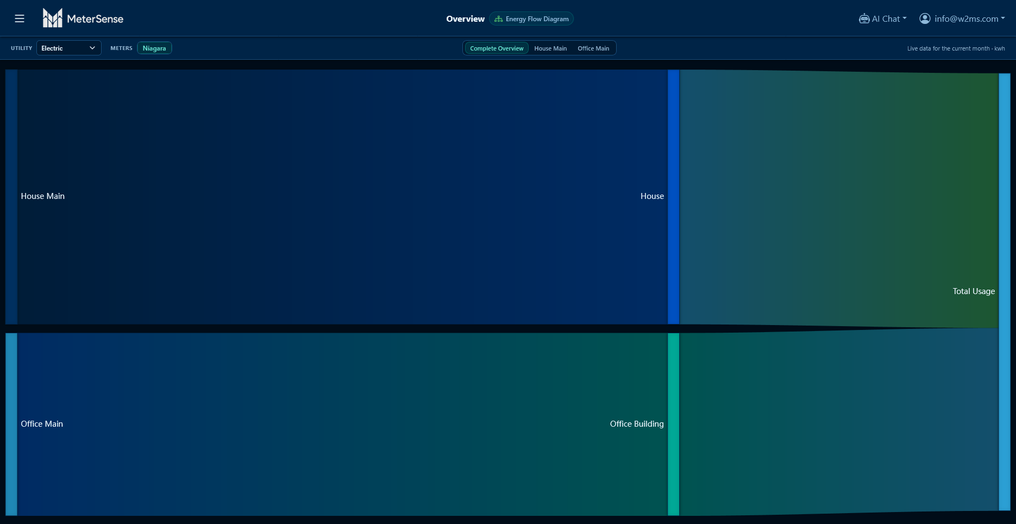Click the House Main source node bar
1016x524 pixels.
coord(11,197)
